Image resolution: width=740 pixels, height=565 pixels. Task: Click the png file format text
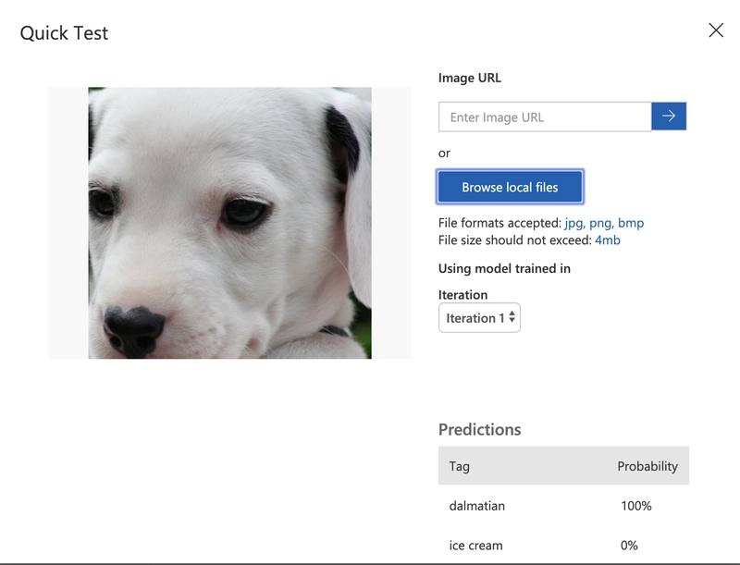[601, 223]
